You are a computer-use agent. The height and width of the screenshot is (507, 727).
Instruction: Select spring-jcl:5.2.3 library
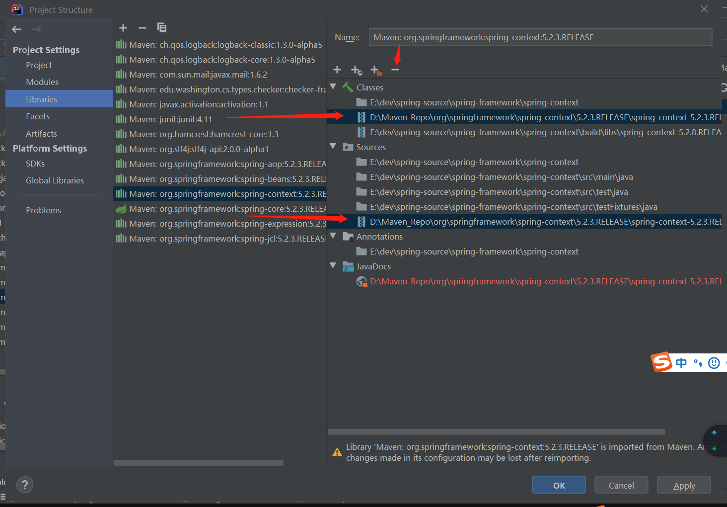(220, 239)
